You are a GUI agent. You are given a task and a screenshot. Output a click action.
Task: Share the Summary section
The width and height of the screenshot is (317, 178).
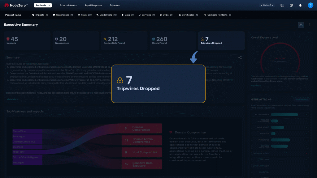[240, 57]
